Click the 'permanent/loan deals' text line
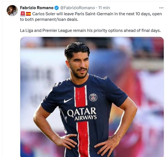The width and height of the screenshot is (166, 157). [56, 19]
